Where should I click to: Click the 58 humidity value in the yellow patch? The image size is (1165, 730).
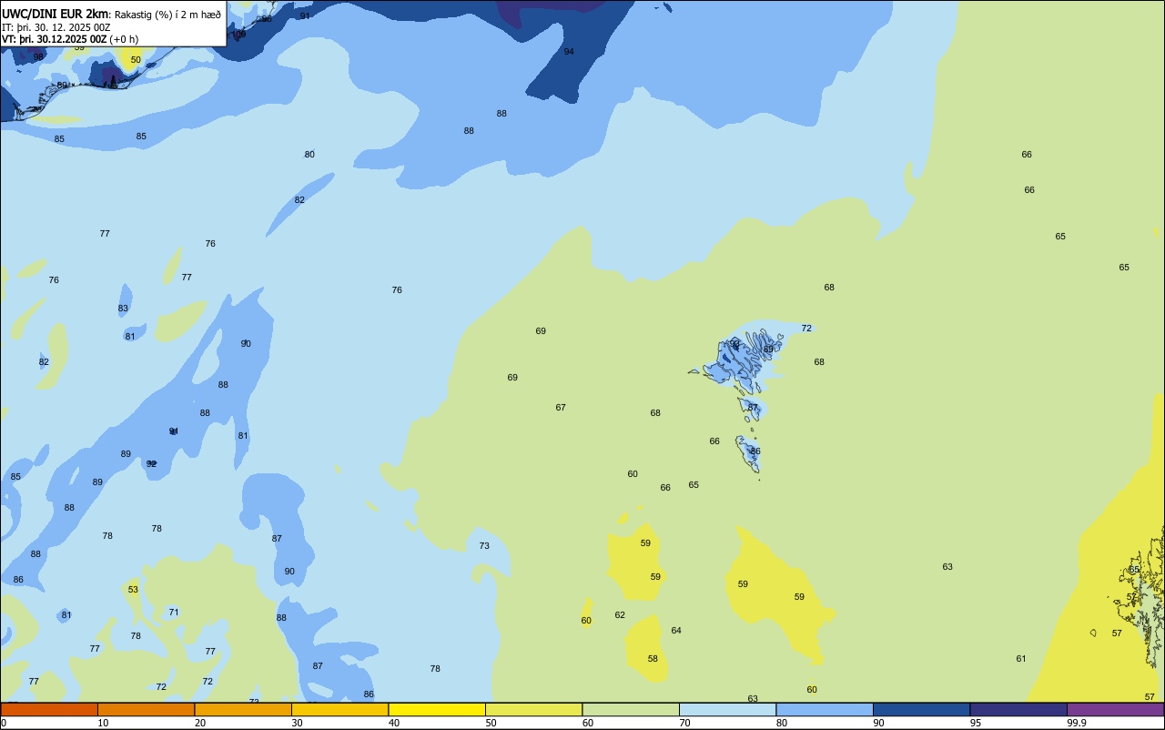(653, 659)
